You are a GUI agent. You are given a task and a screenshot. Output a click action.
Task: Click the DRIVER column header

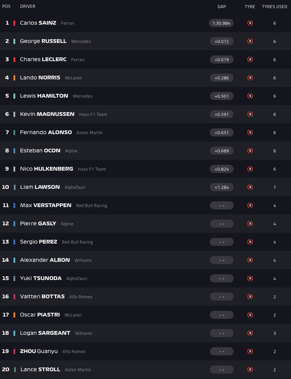pos(28,6)
